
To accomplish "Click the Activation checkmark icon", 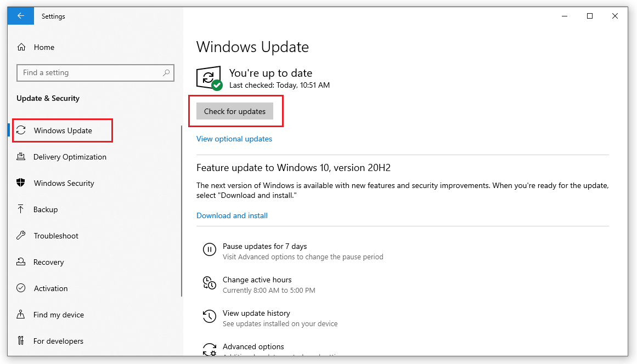I will [21, 288].
